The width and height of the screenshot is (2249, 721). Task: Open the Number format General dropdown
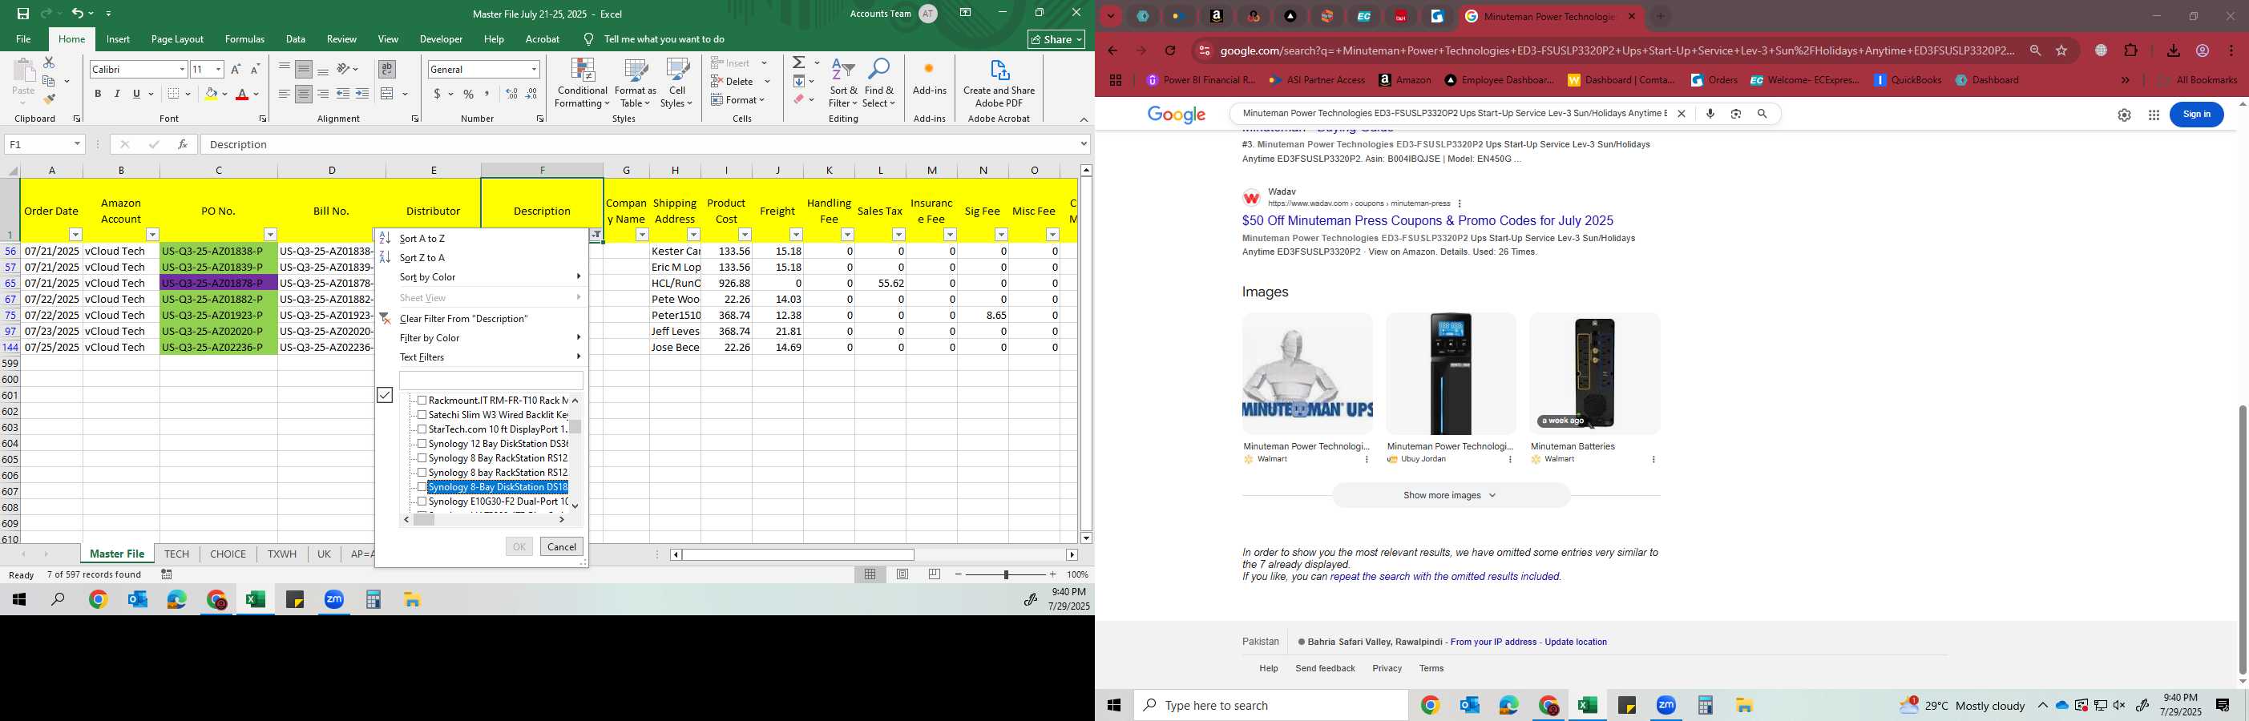[x=534, y=69]
